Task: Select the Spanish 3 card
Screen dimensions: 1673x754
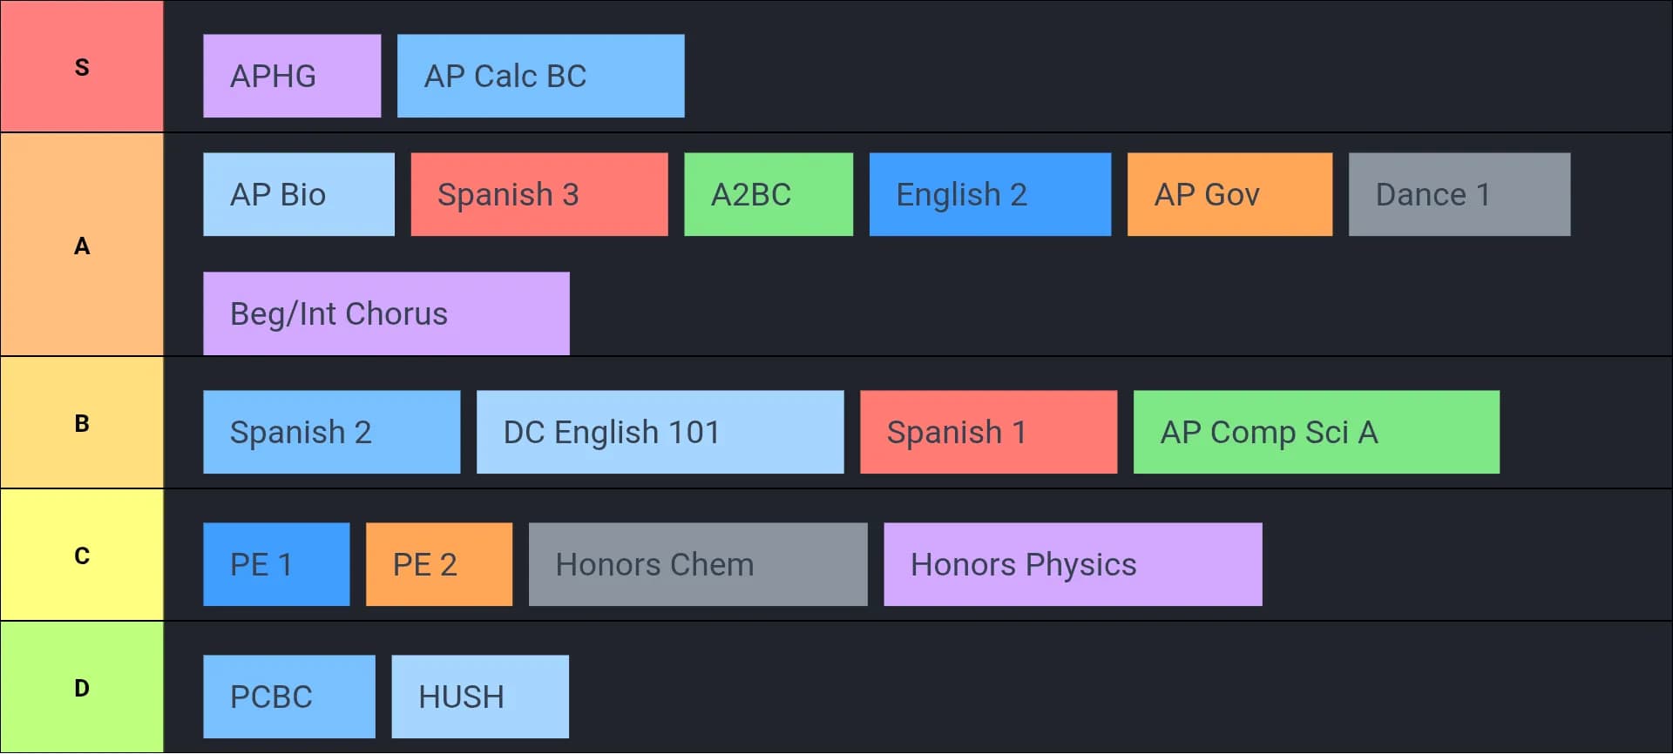Action: tap(538, 194)
